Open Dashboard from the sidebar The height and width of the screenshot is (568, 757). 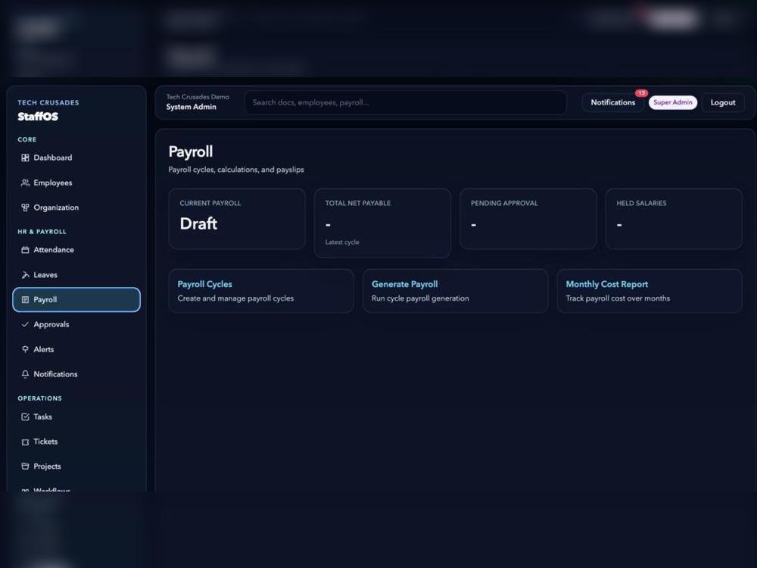pos(76,158)
